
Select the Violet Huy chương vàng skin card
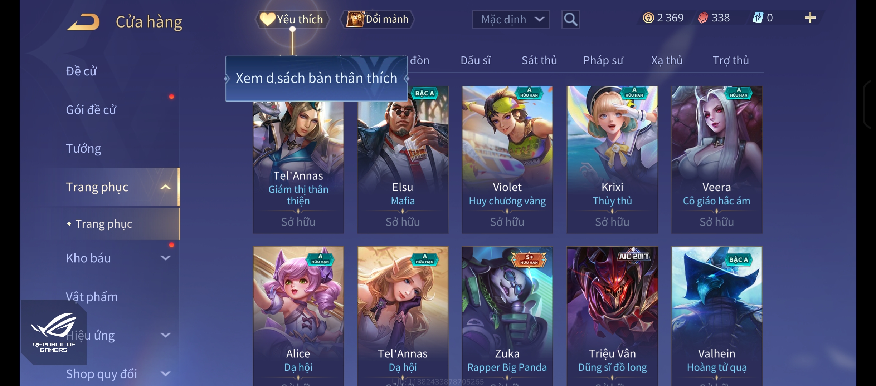click(x=507, y=160)
